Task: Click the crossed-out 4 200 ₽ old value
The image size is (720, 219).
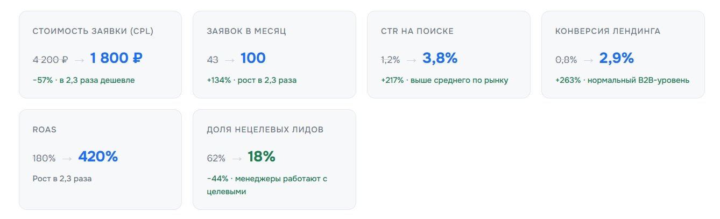Action: [50, 59]
